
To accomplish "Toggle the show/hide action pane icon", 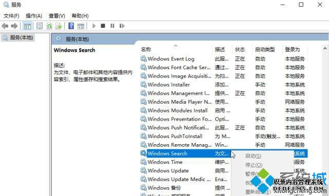I will 81,26.
